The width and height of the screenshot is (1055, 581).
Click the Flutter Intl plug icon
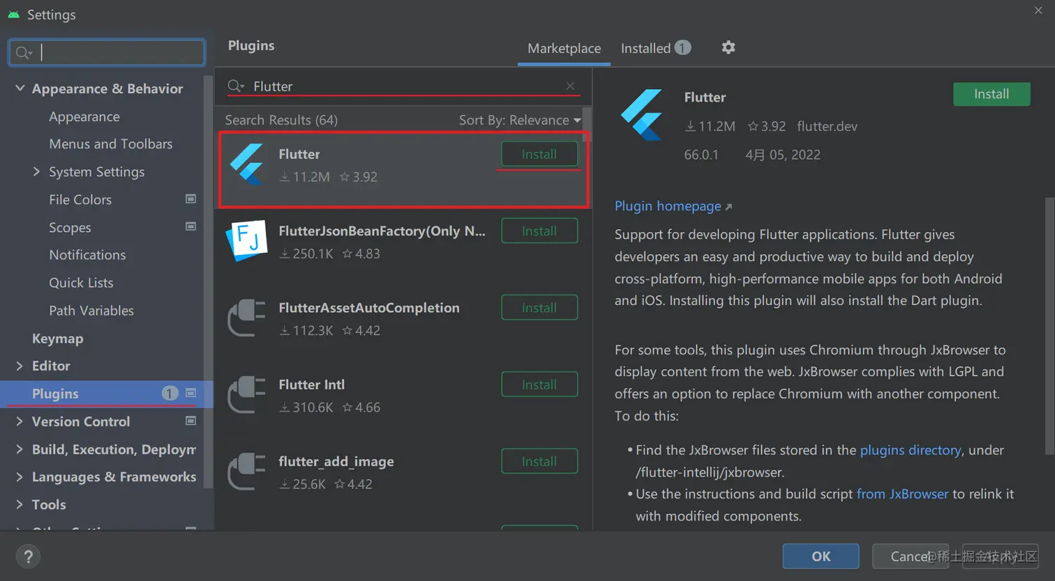tap(247, 394)
